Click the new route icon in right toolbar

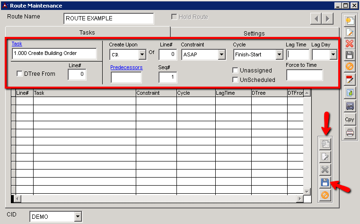[x=350, y=21]
